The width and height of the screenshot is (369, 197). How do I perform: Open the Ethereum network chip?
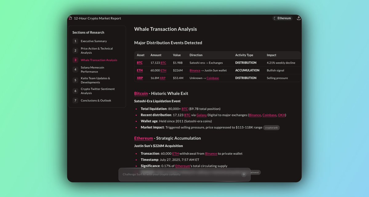click(283, 18)
